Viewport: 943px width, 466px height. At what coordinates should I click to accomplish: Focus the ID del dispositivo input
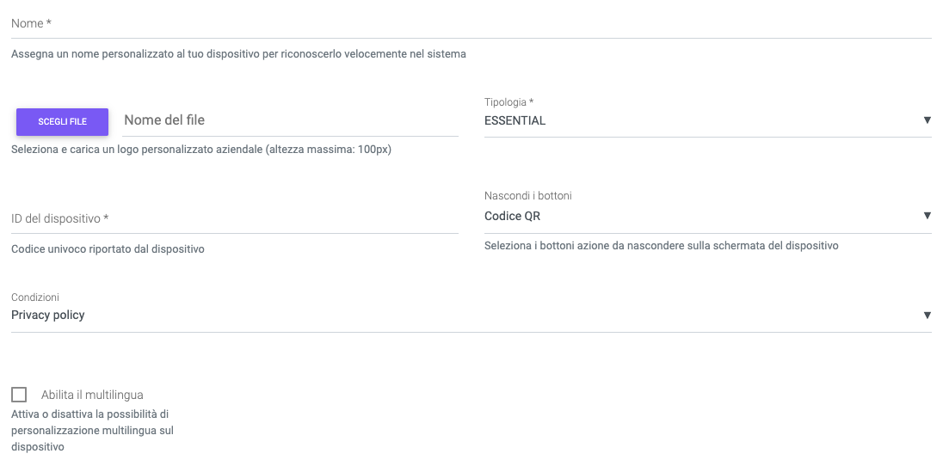234,219
